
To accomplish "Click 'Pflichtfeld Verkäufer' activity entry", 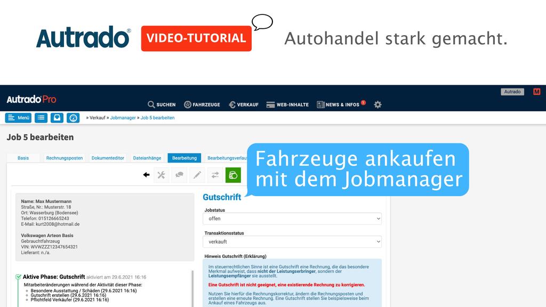I will click(70, 300).
